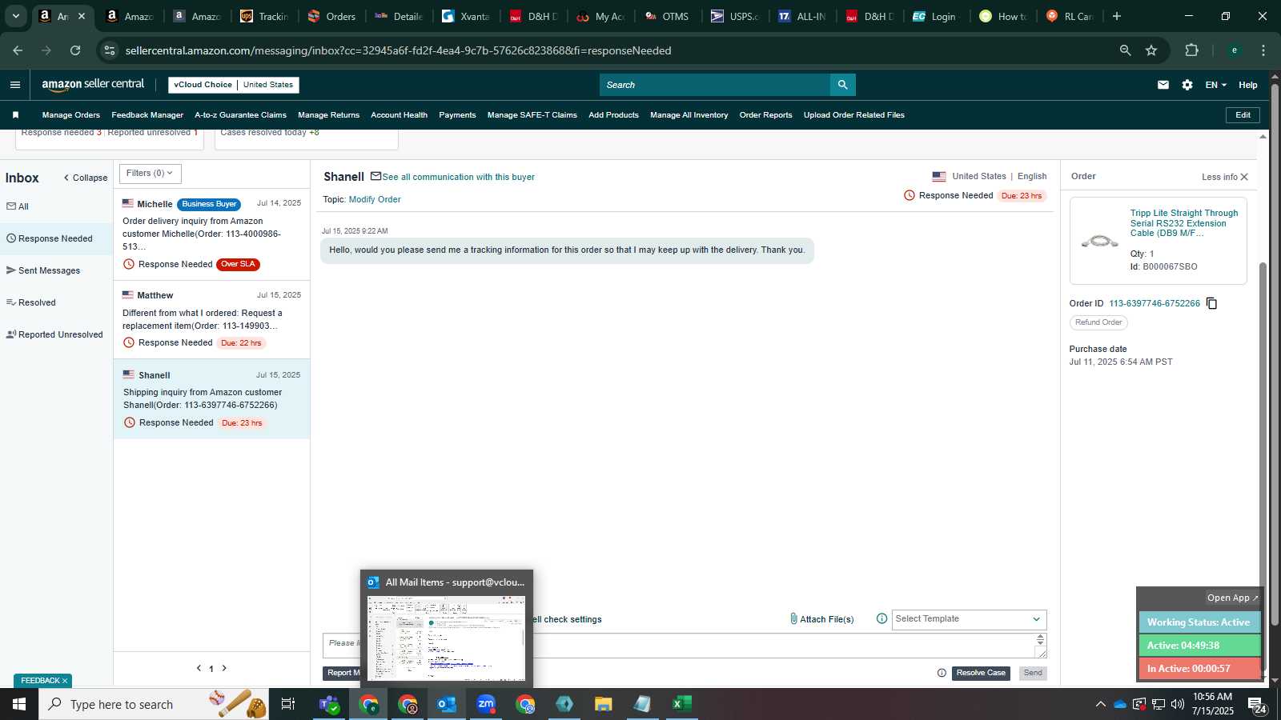Open order ID 113-6397746-6752266 link
Viewport: 1281px width, 720px height.
coord(1155,304)
